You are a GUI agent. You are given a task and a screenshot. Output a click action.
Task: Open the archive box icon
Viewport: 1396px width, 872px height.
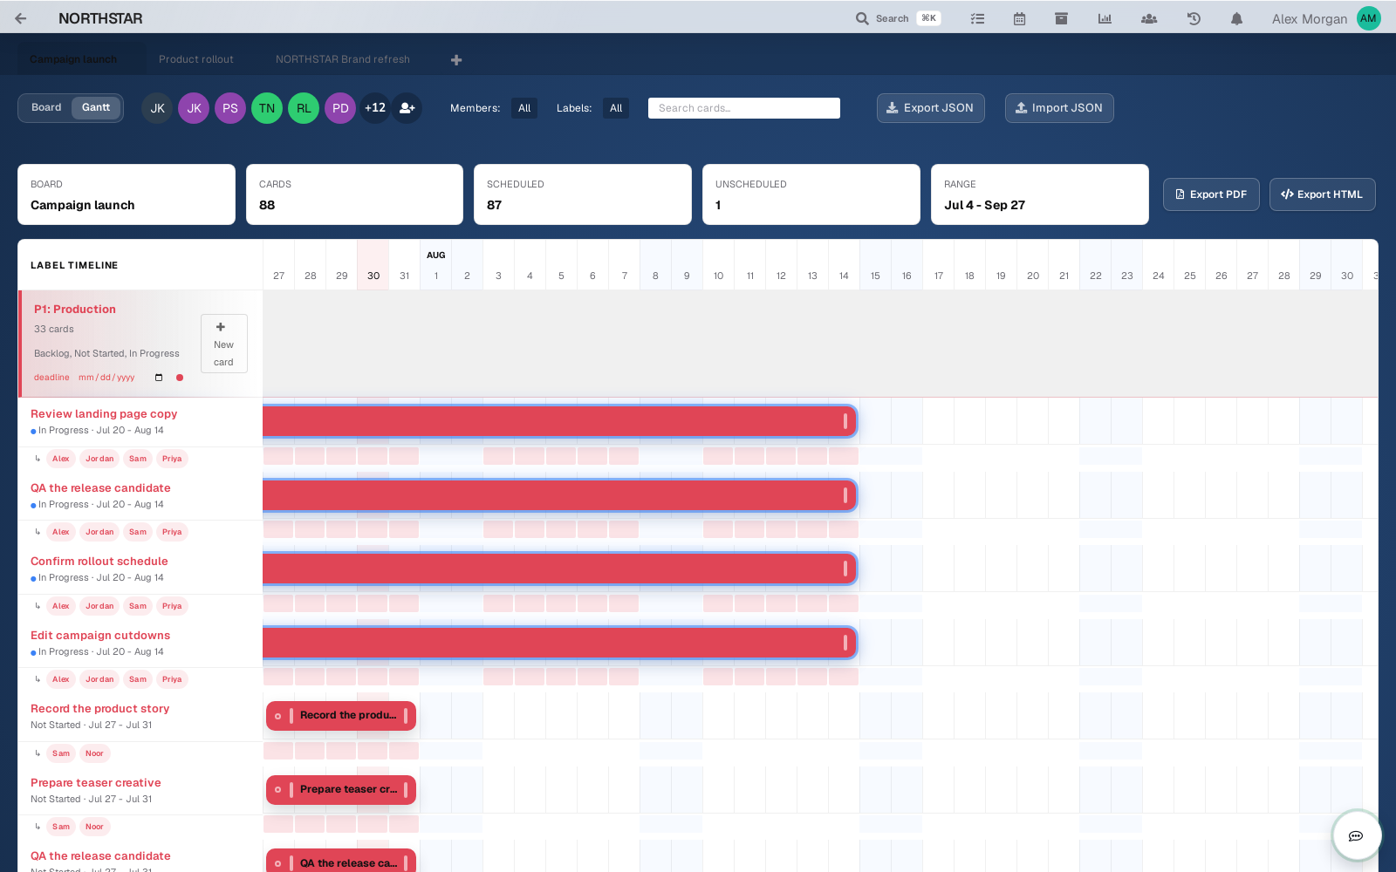(x=1061, y=18)
